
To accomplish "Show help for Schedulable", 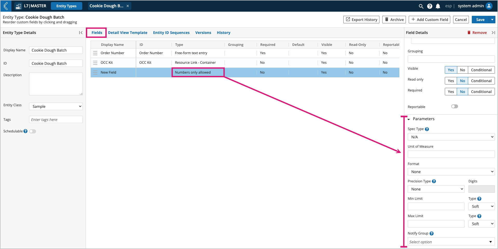I will (x=25, y=131).
